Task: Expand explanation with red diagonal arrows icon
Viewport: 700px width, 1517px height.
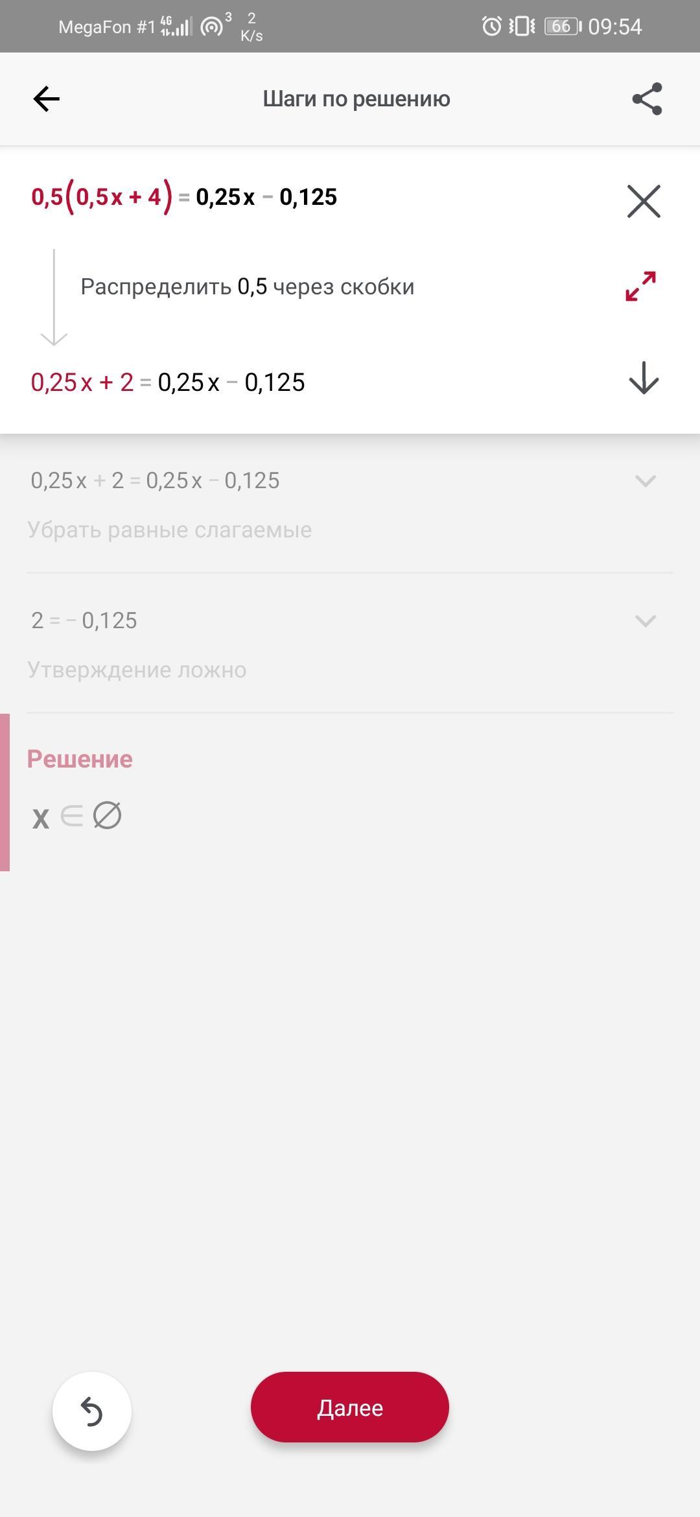Action: tap(641, 286)
